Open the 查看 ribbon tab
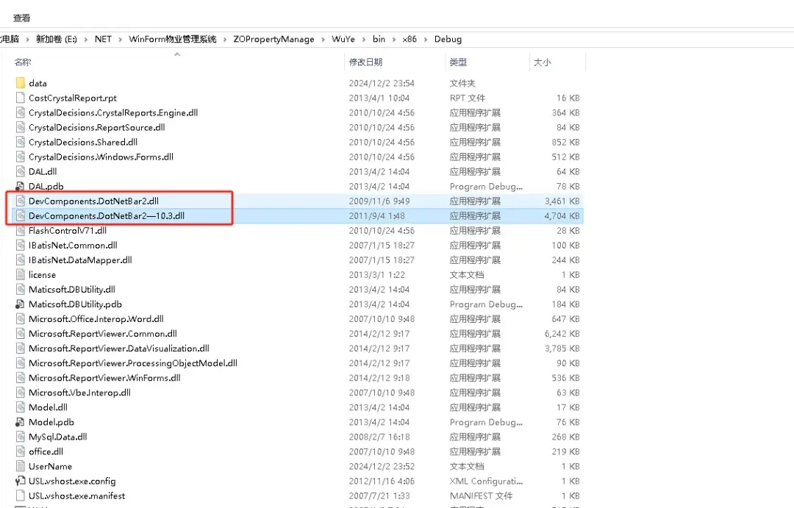794x508 pixels. point(21,18)
